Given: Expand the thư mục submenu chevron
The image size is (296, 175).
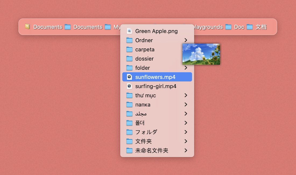Looking at the screenshot, I should [x=186, y=95].
